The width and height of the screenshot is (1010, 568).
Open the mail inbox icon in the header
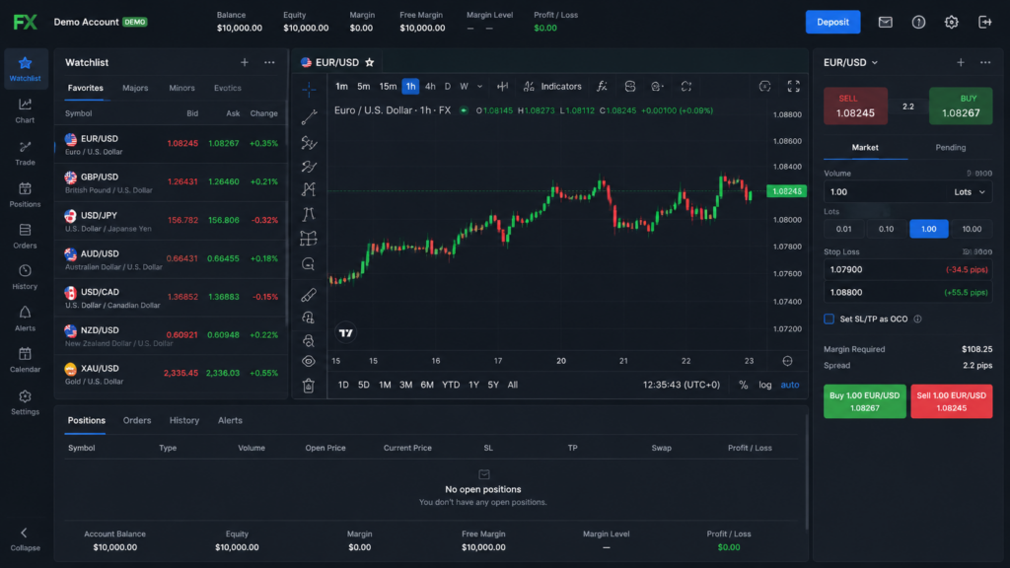[x=885, y=22]
